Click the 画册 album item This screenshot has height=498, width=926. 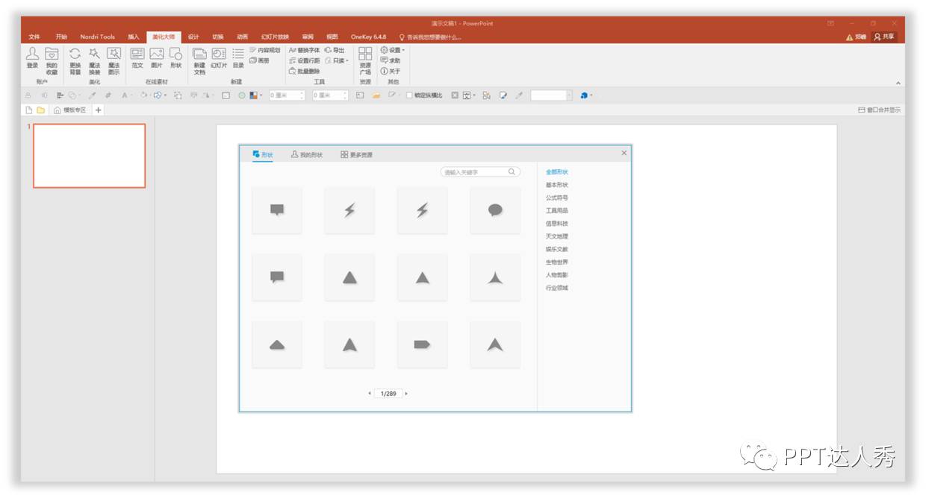[259, 60]
